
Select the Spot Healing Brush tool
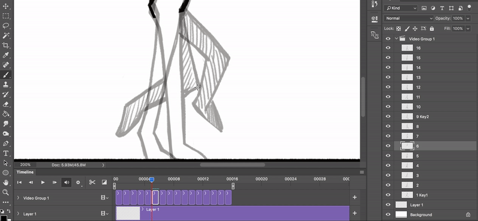point(5,65)
